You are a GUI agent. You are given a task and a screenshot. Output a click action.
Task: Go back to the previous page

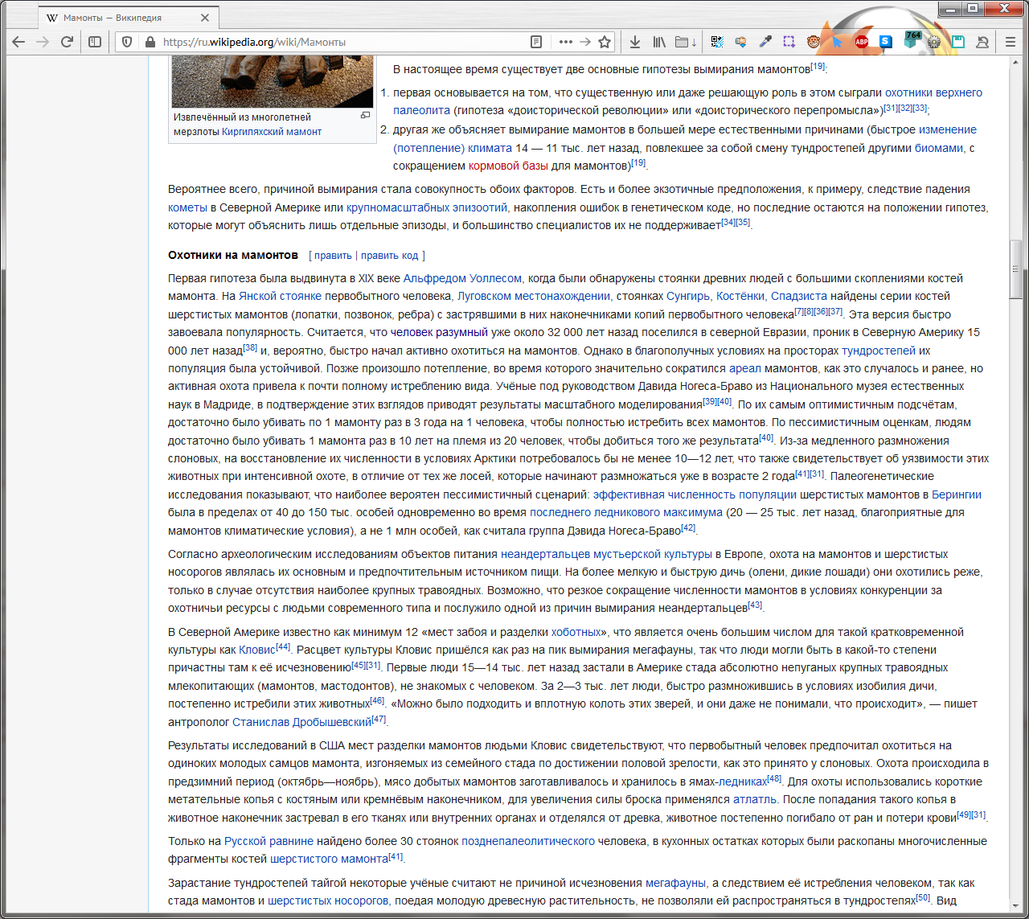pos(18,42)
